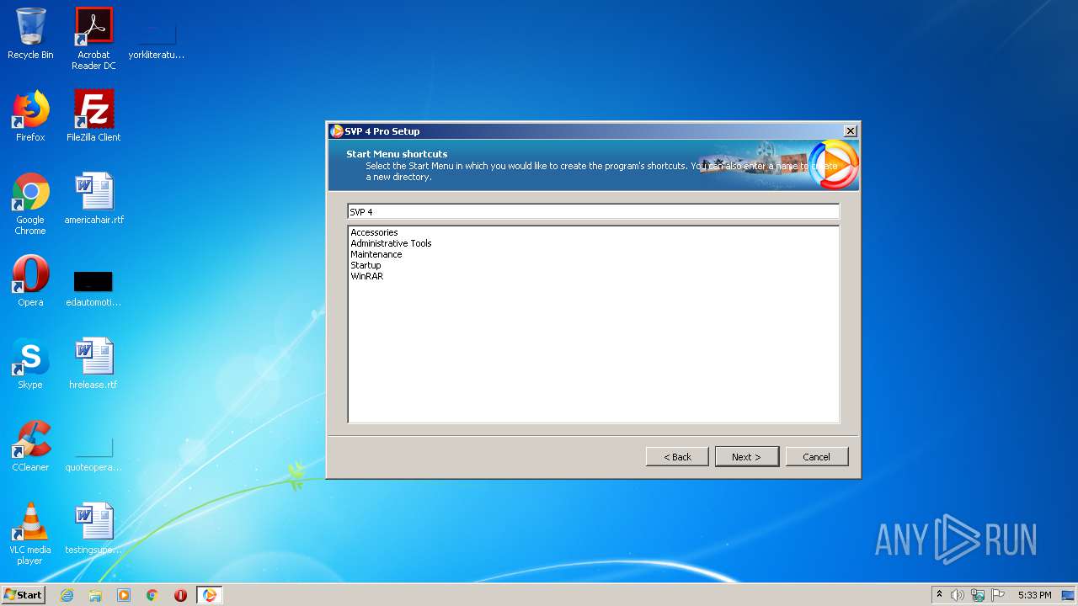
Task: Click the Show desktop button
Action: (1069, 595)
